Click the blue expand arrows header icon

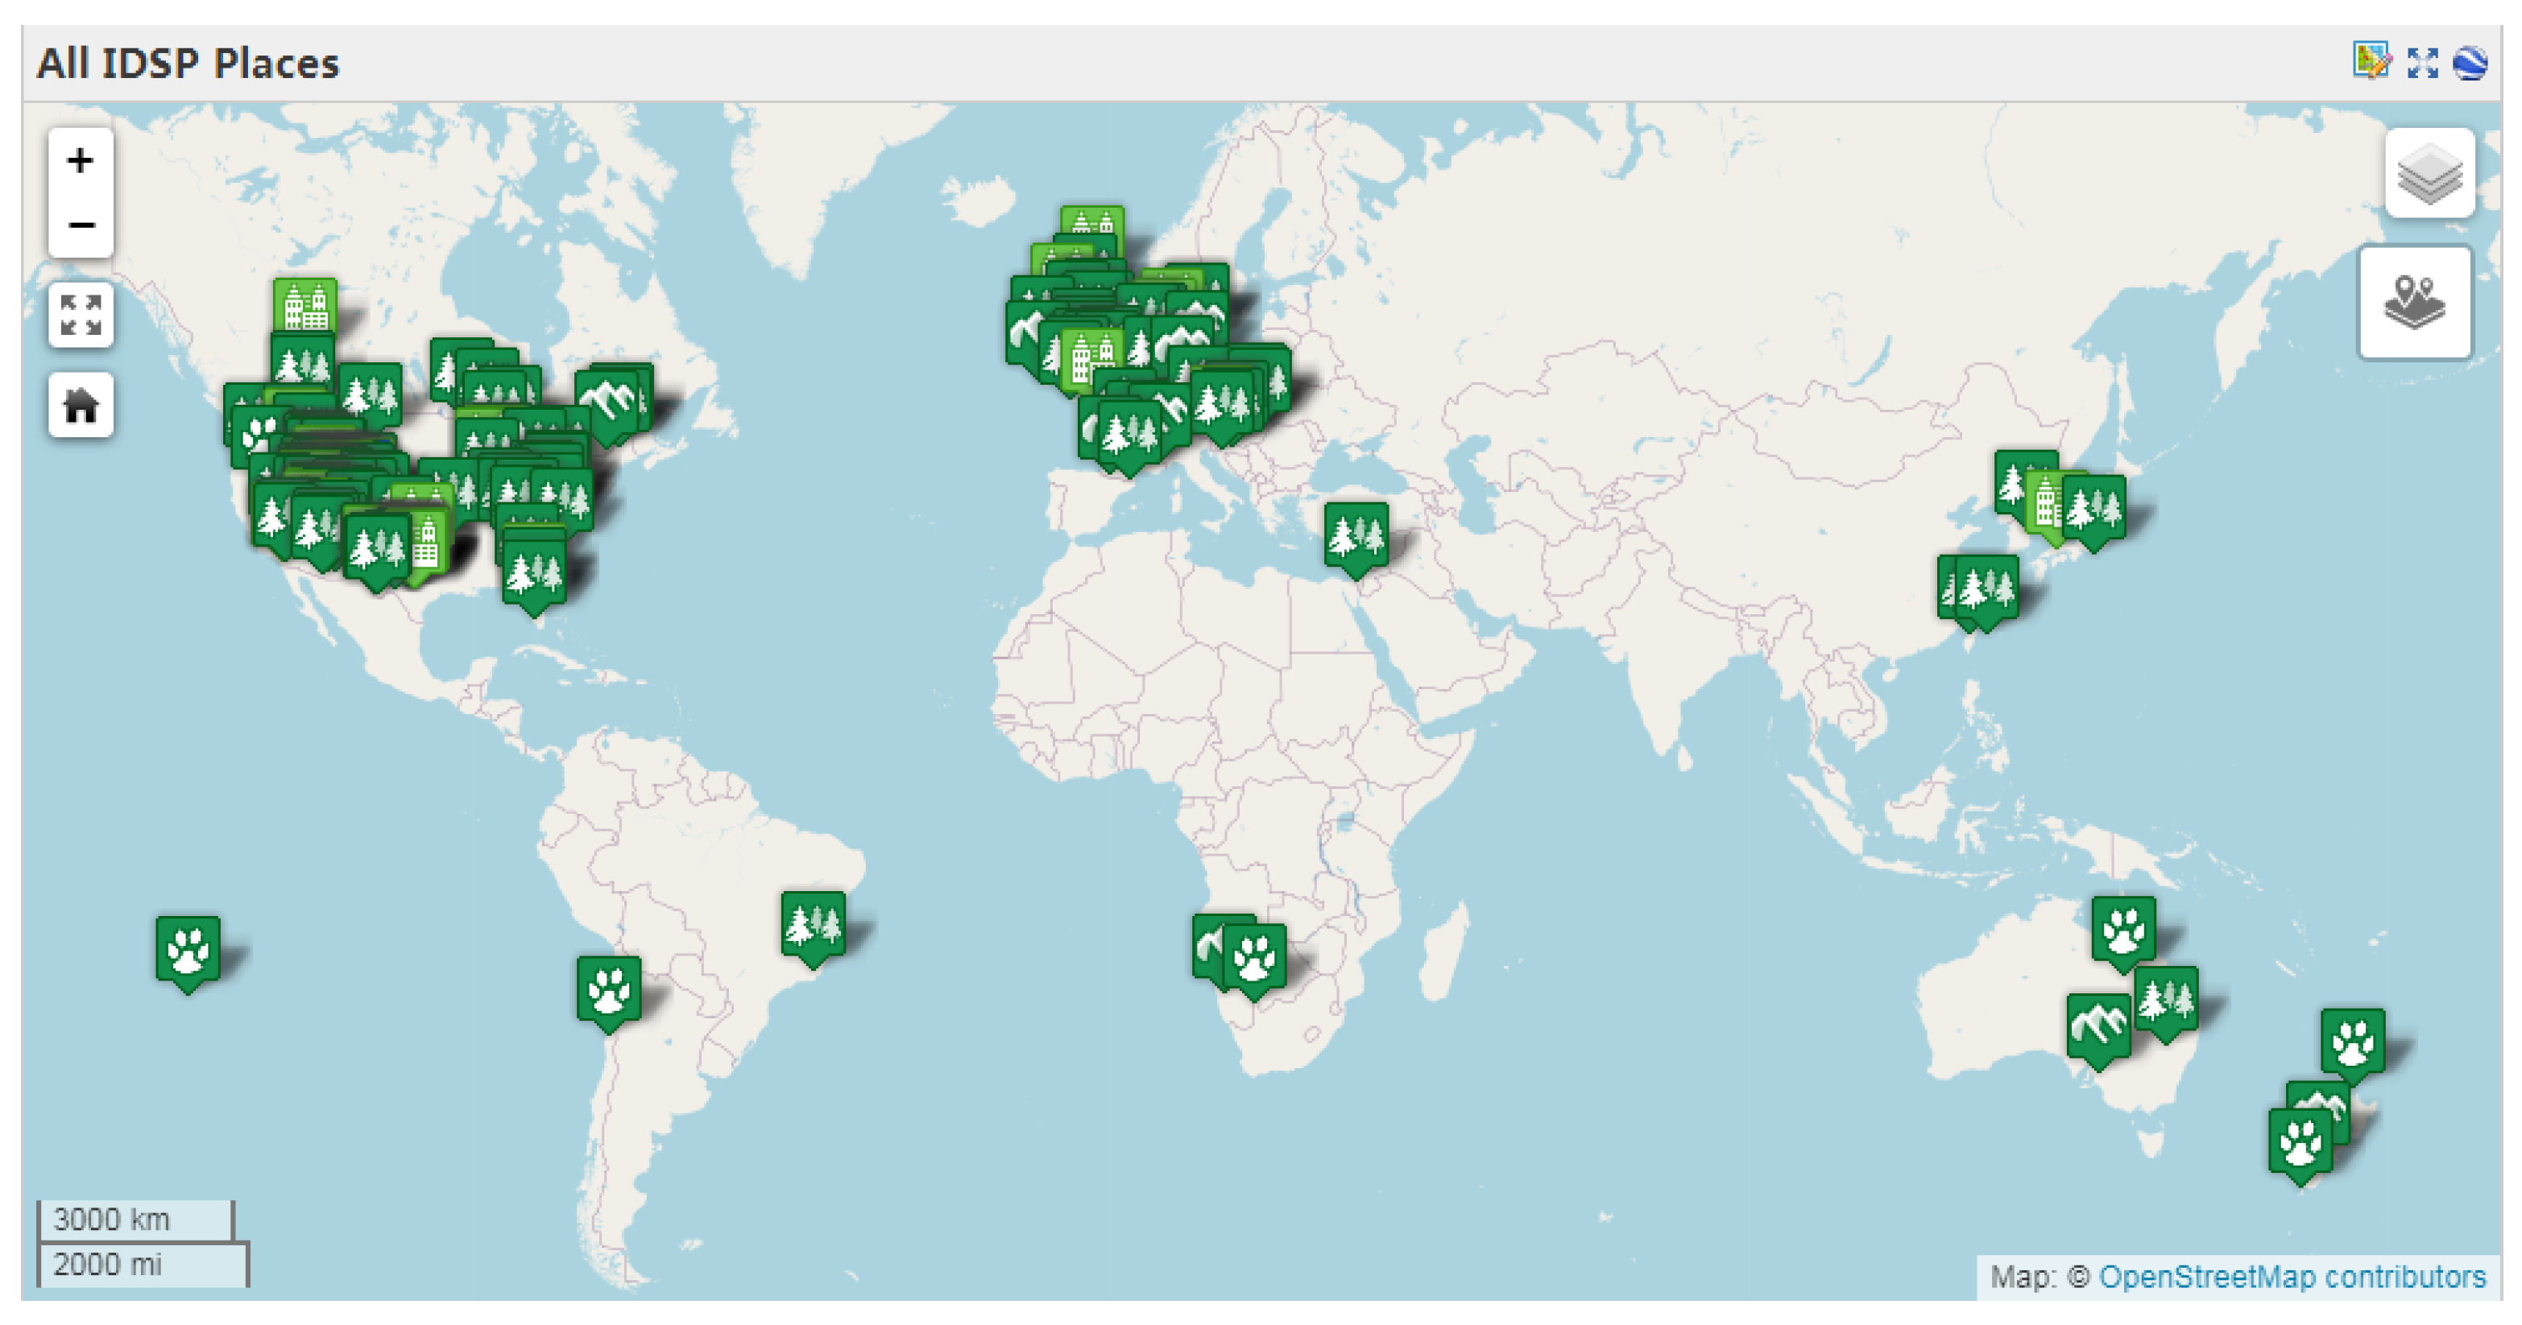[2422, 63]
